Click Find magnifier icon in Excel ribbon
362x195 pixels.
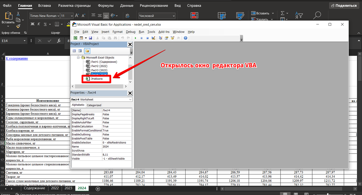[x=317, y=15]
